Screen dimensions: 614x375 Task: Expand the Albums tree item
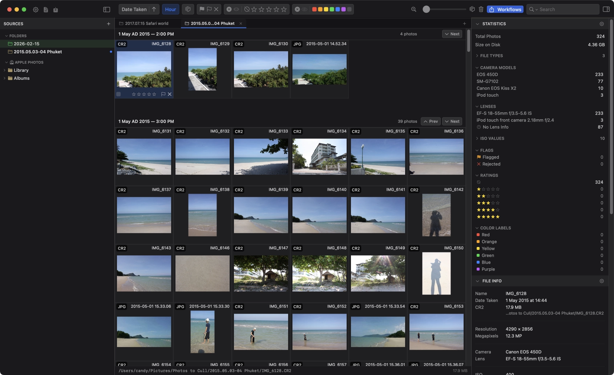(x=4, y=78)
